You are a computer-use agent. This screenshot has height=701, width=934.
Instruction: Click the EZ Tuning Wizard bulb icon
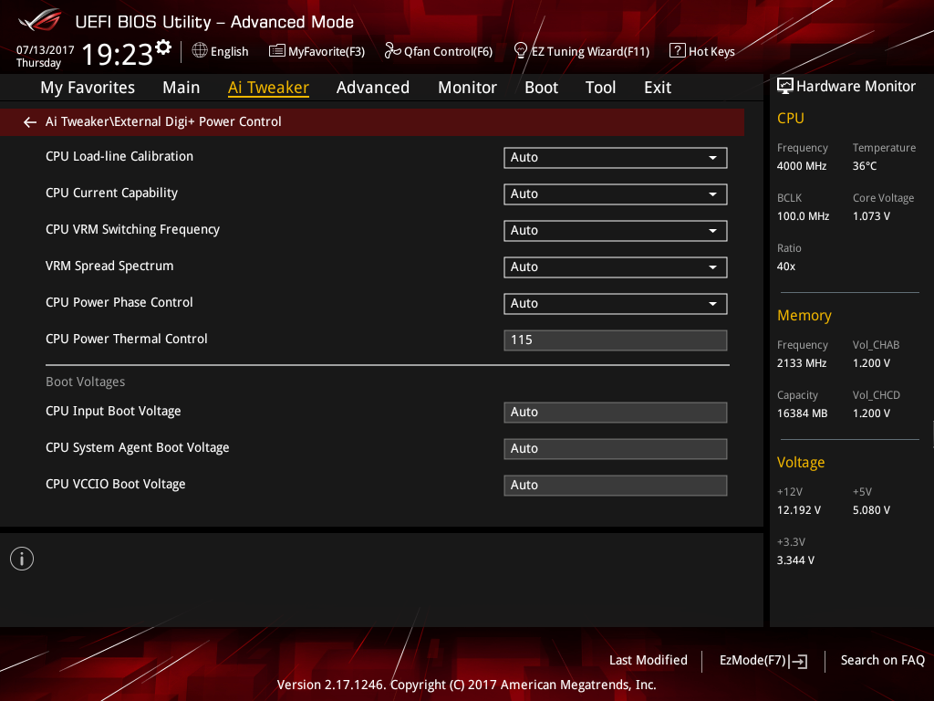520,51
